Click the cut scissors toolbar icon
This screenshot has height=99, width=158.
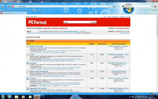(x=146, y=10)
